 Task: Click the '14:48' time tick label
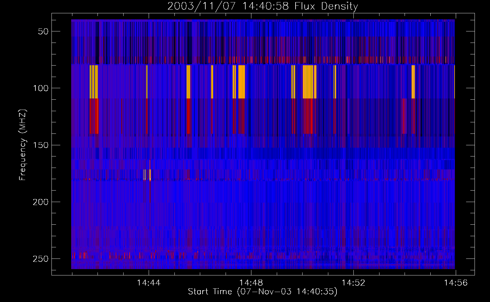point(251,283)
